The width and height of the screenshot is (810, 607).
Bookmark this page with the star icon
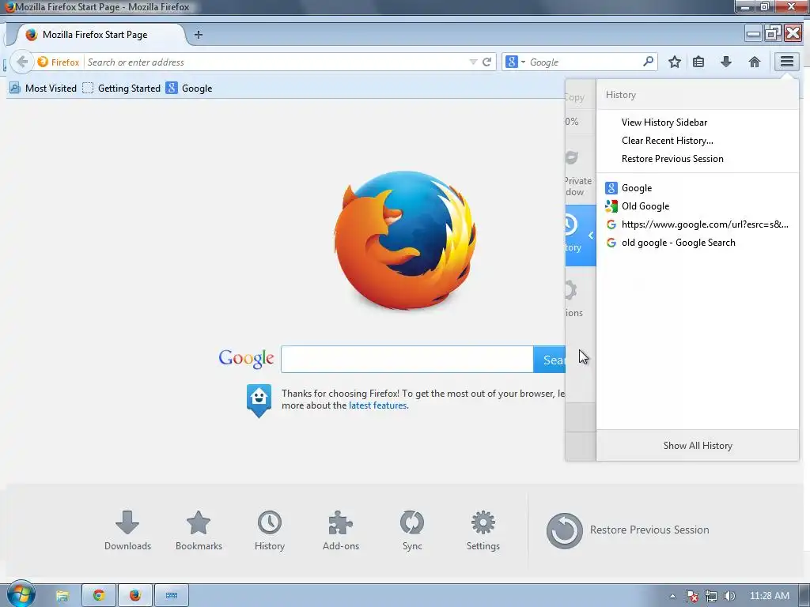point(674,62)
